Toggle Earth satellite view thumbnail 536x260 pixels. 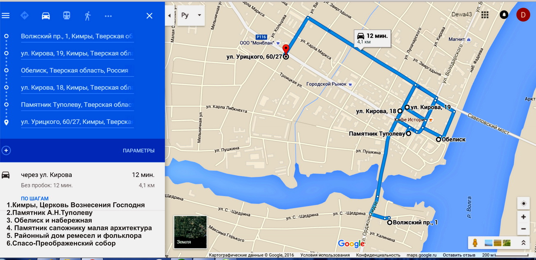click(x=190, y=232)
